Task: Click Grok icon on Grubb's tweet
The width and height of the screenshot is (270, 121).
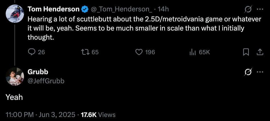Action: [247, 72]
